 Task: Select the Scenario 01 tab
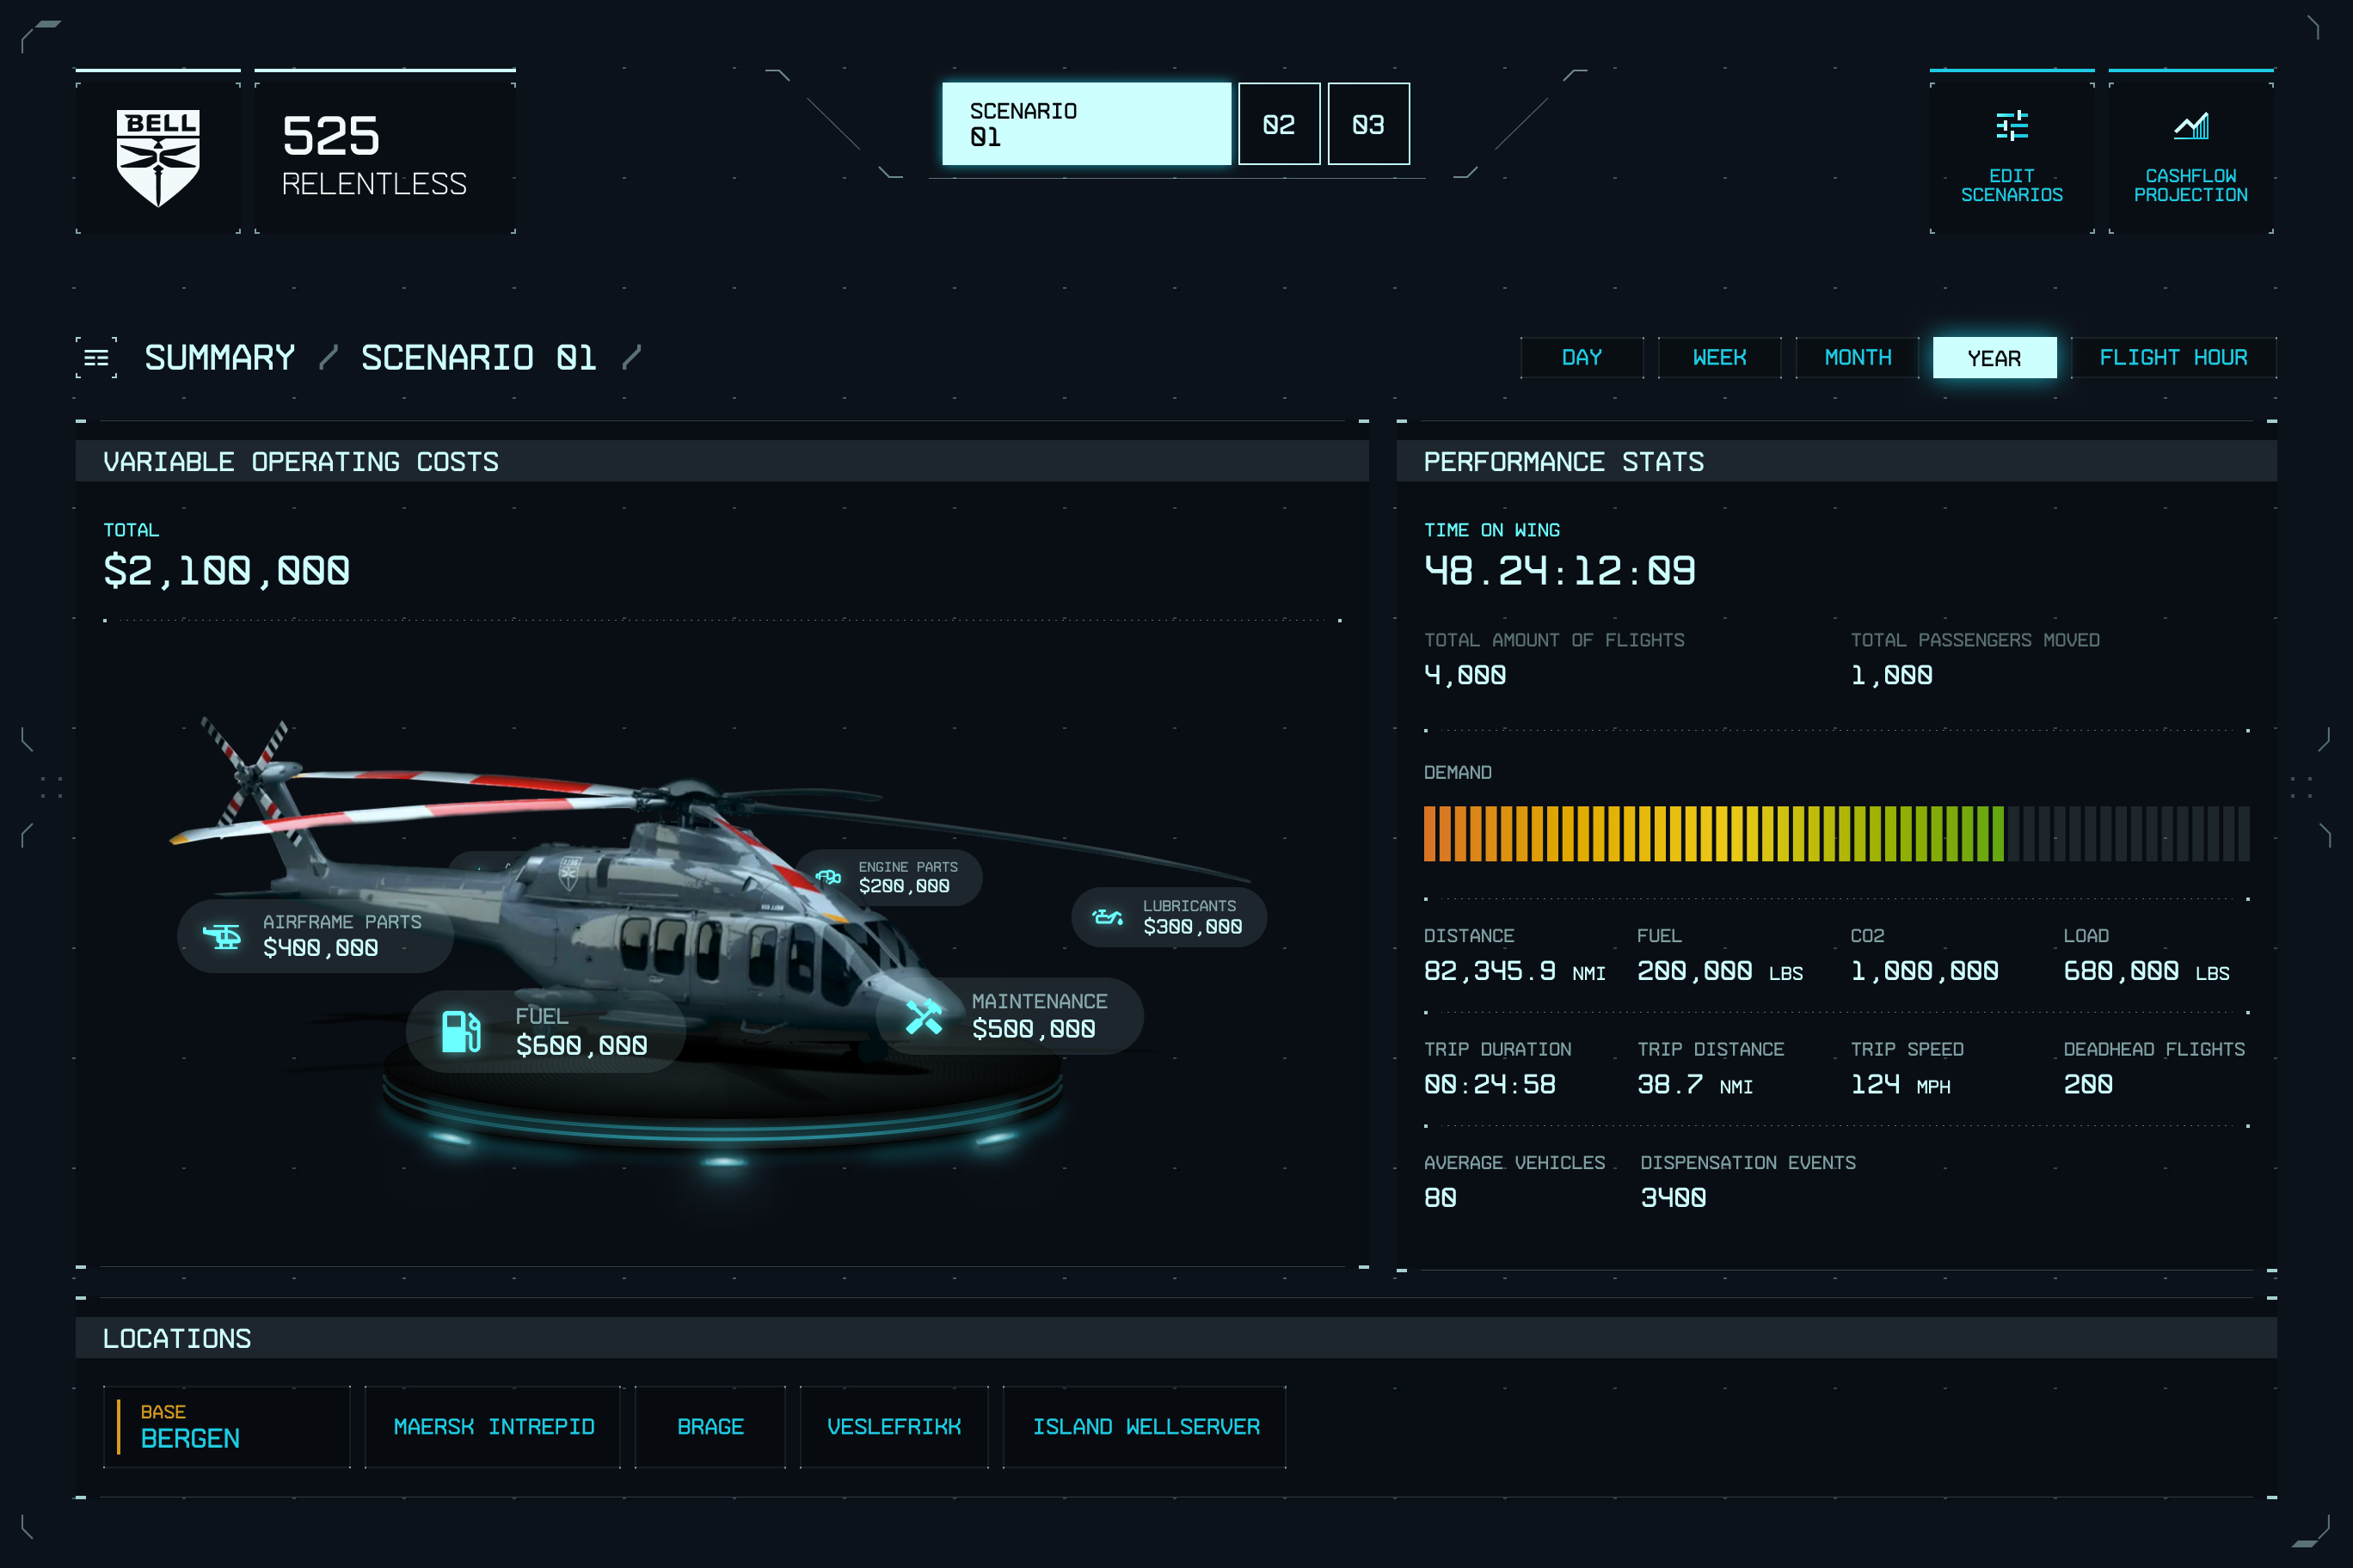pyautogui.click(x=1086, y=124)
